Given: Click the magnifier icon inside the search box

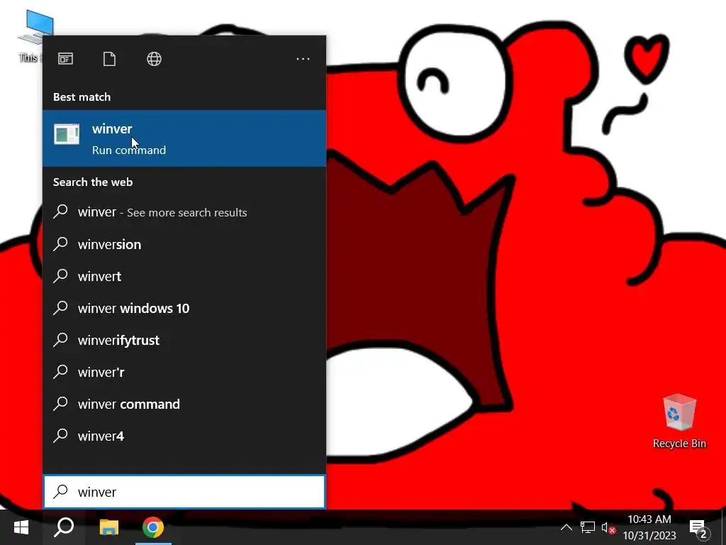Looking at the screenshot, I should 60,491.
